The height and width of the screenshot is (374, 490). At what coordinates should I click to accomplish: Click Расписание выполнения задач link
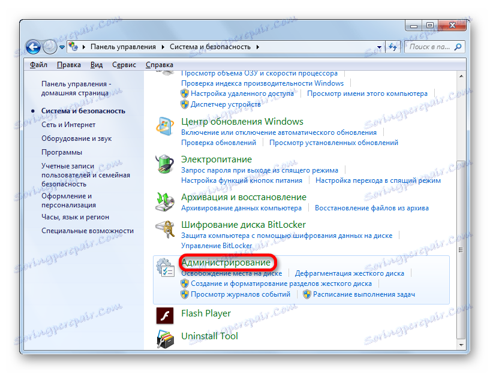[364, 294]
